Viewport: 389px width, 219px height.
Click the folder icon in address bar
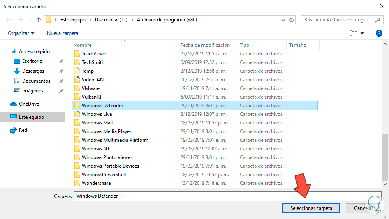(x=49, y=20)
